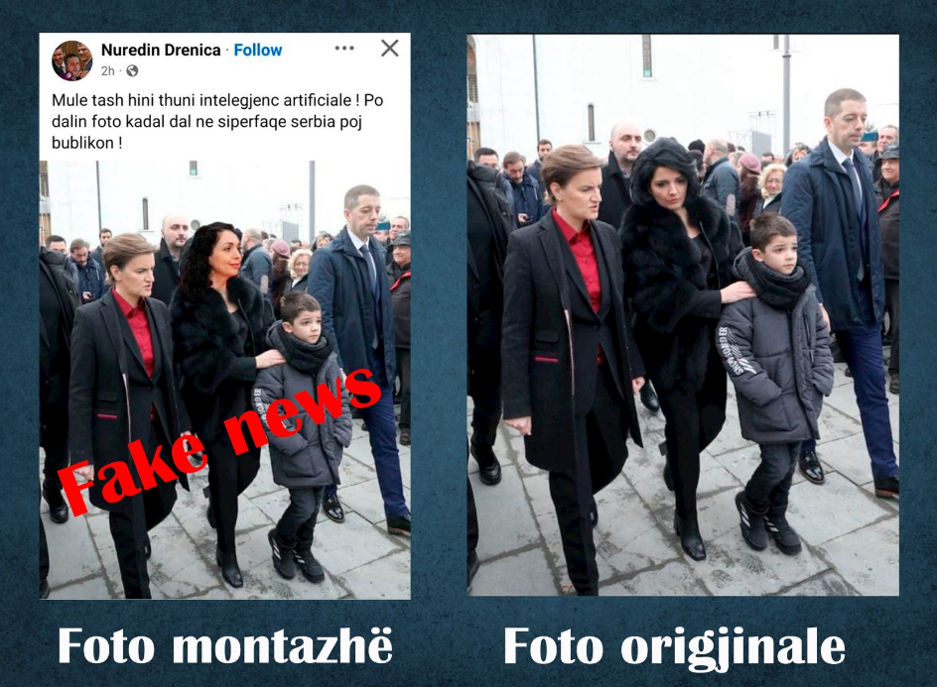Click the red 'Fake news' stamp
Viewport: 937px width, 687px height.
tap(218, 440)
